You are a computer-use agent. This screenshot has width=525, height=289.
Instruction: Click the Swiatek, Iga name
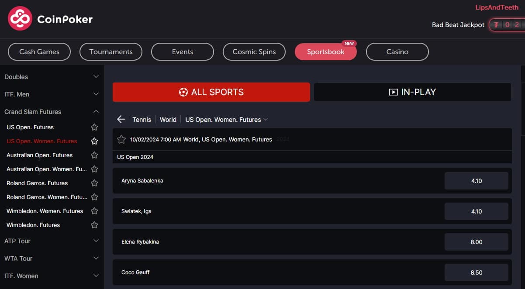click(x=136, y=211)
